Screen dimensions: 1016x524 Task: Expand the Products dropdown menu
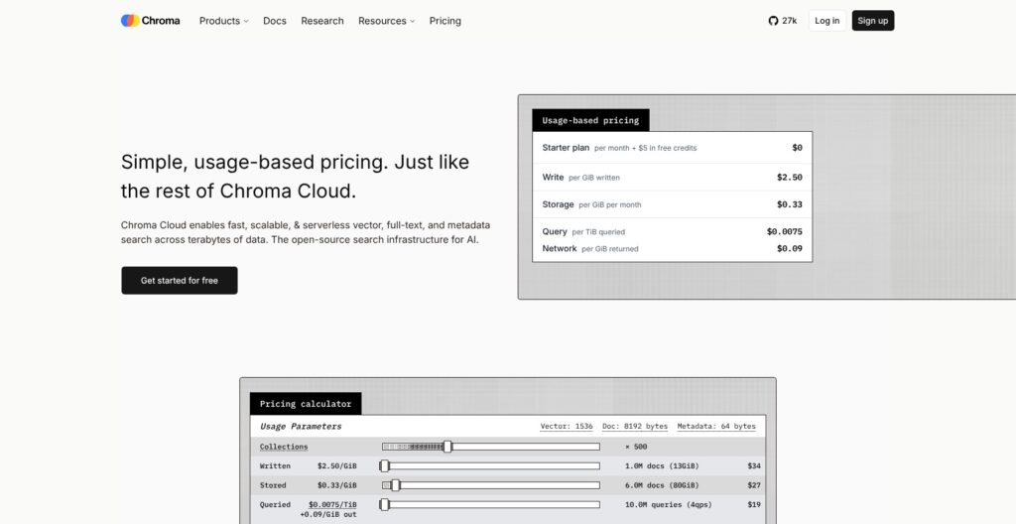pyautogui.click(x=223, y=21)
